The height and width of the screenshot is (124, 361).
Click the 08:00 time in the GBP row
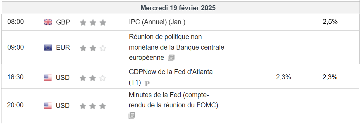click(16, 22)
